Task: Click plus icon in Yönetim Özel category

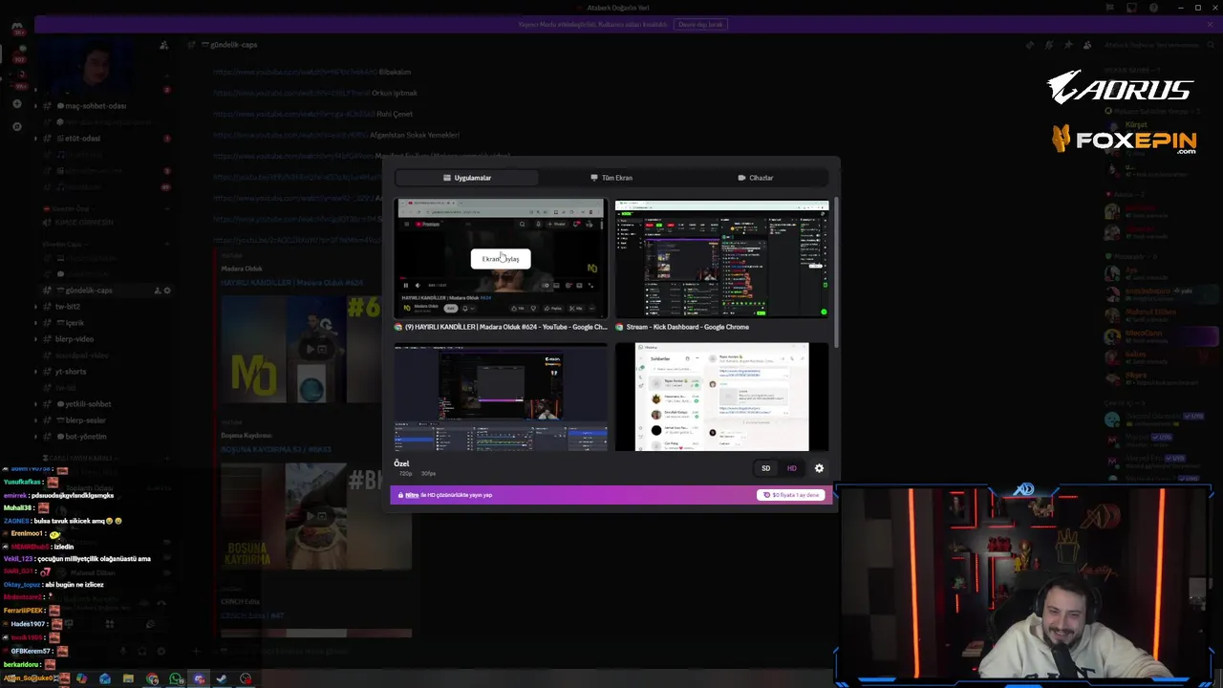Action: (167, 208)
